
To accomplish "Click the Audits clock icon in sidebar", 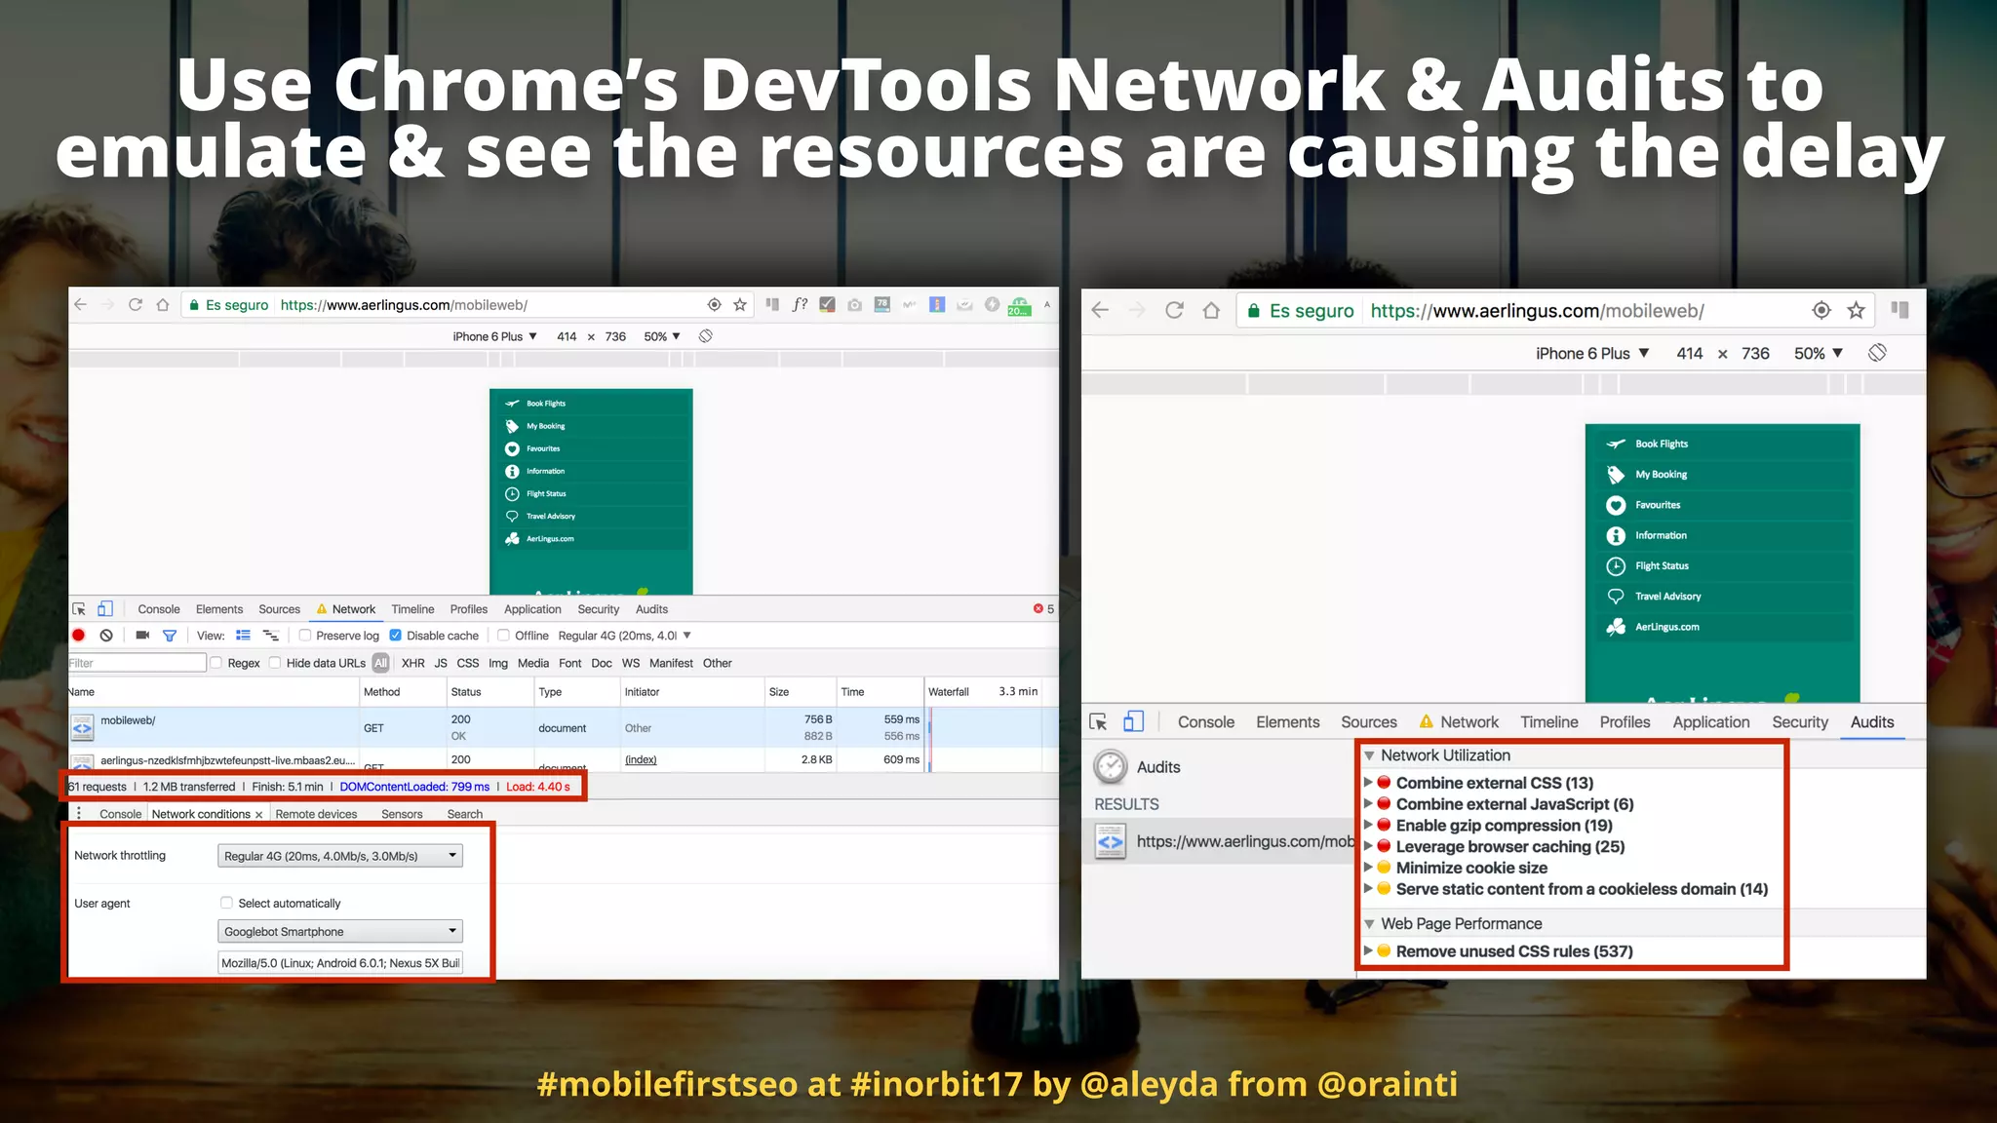I will (1111, 767).
